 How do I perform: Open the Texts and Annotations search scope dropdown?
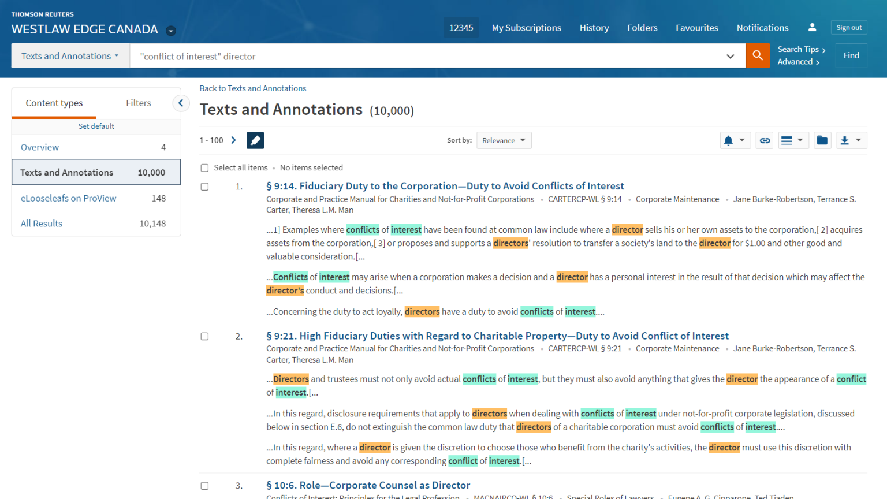[x=69, y=55]
